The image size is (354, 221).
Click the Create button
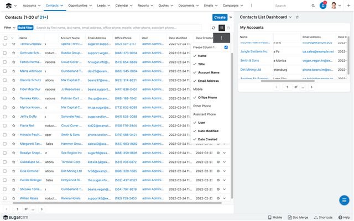point(220,17)
